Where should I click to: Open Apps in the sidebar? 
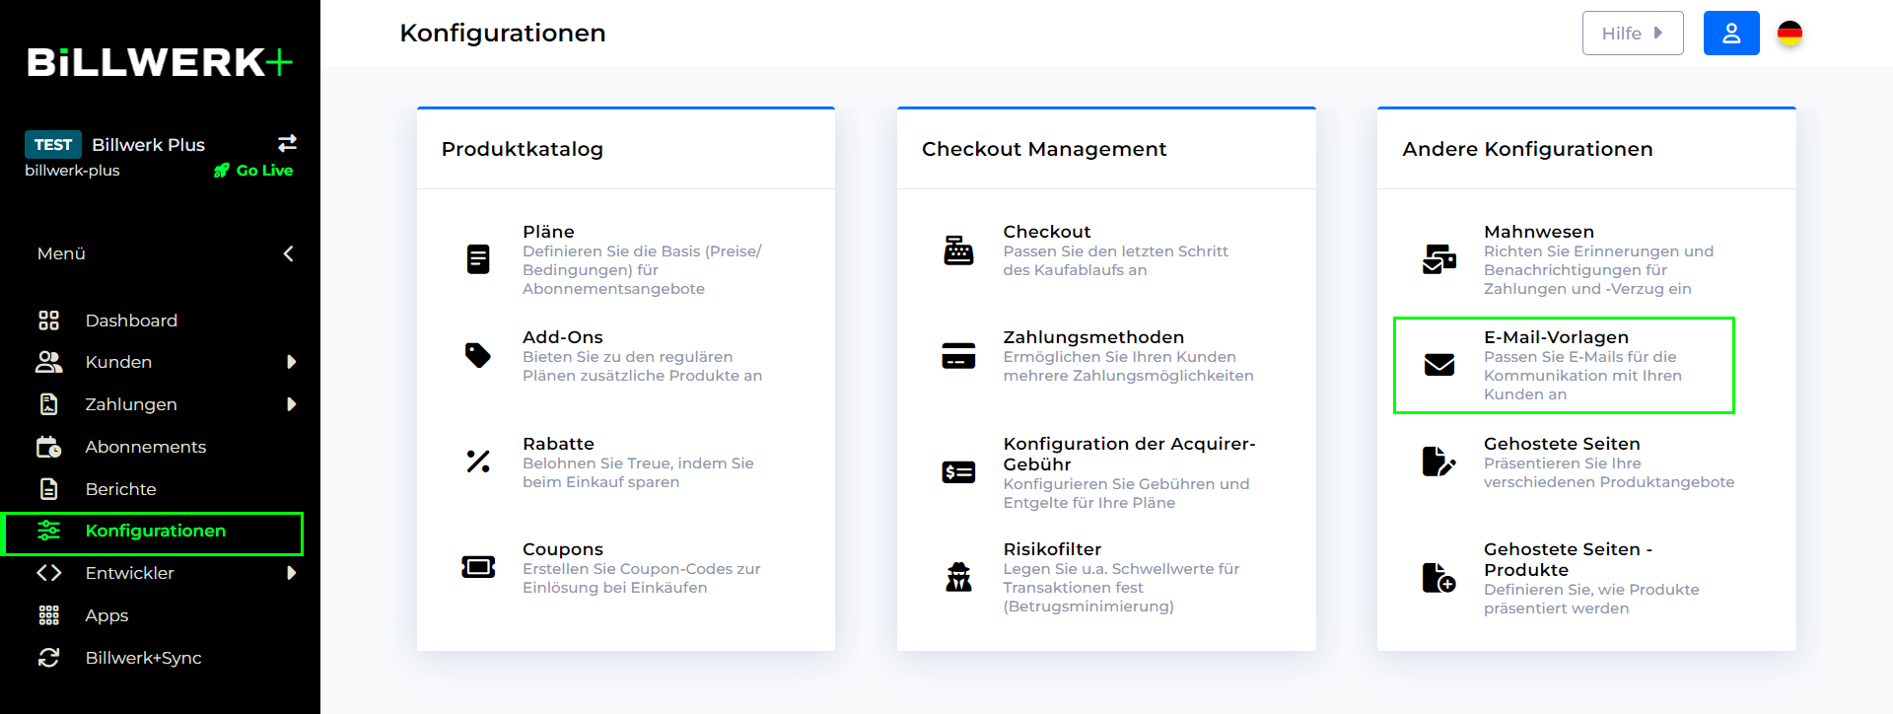coord(106,615)
